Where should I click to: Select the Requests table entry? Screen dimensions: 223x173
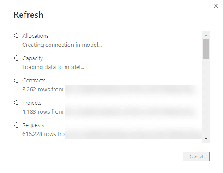pyautogui.click(x=33, y=125)
